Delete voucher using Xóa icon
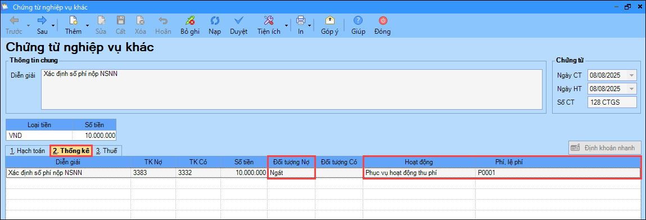 pos(140,25)
